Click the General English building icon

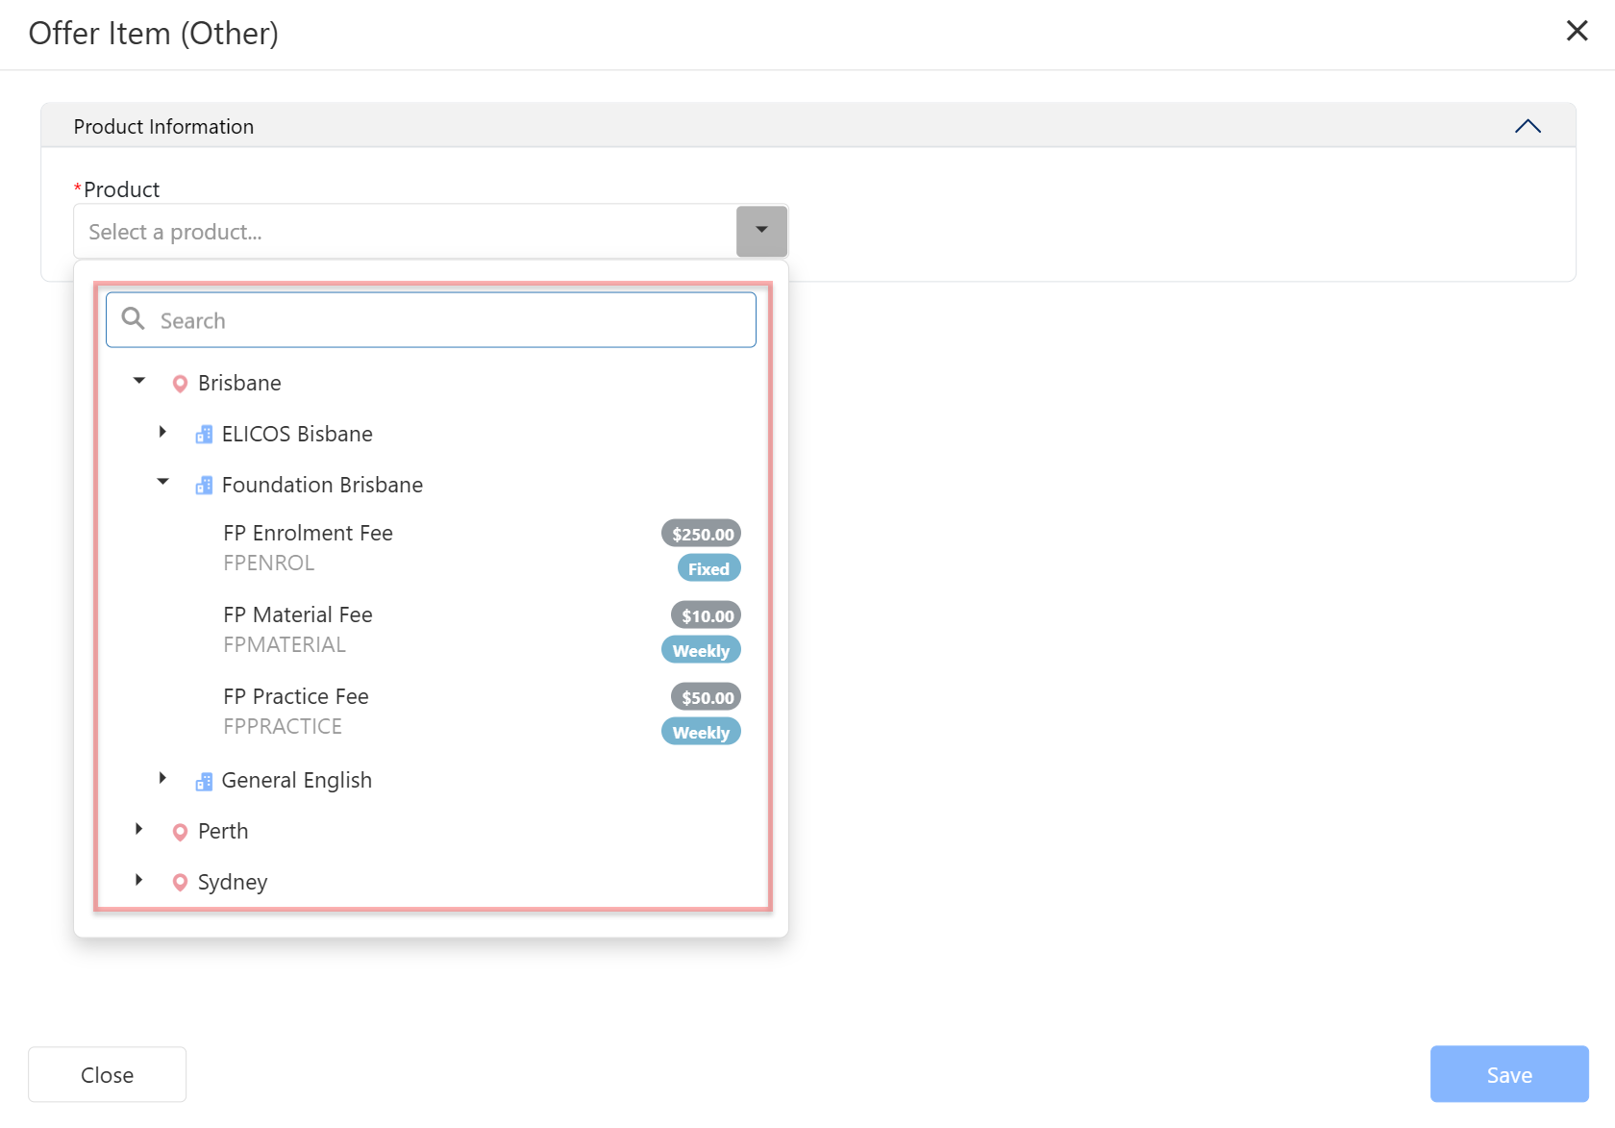click(x=204, y=781)
